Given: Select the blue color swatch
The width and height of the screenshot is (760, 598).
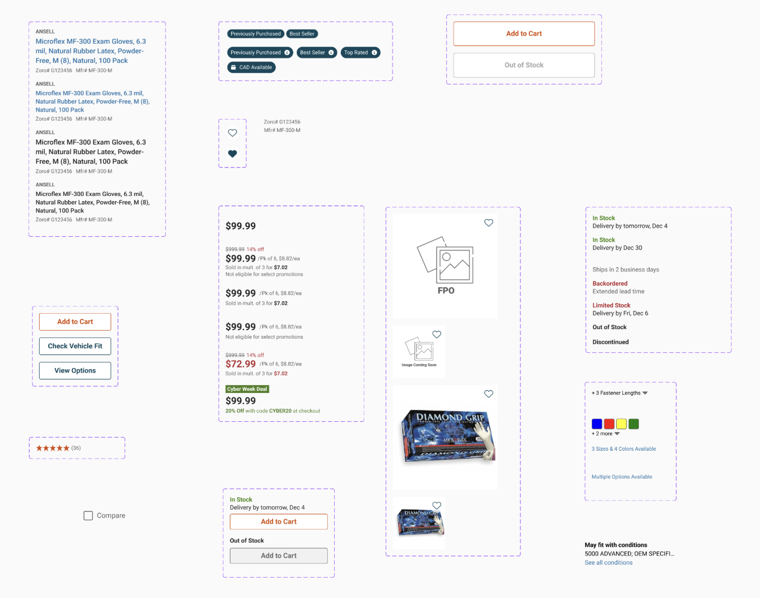Looking at the screenshot, I should click(x=596, y=424).
